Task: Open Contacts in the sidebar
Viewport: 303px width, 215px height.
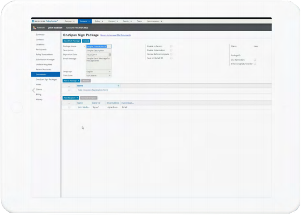Action: [x=40, y=40]
